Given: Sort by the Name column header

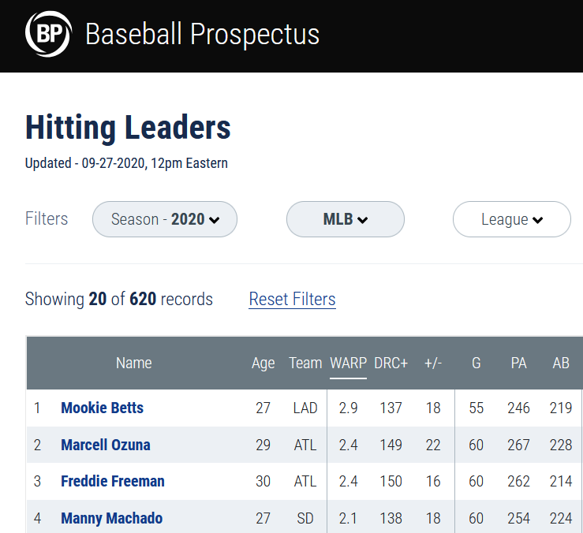Looking at the screenshot, I should click(134, 363).
